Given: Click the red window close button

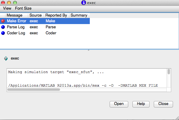Looking at the screenshot, I should click(x=3, y=3).
